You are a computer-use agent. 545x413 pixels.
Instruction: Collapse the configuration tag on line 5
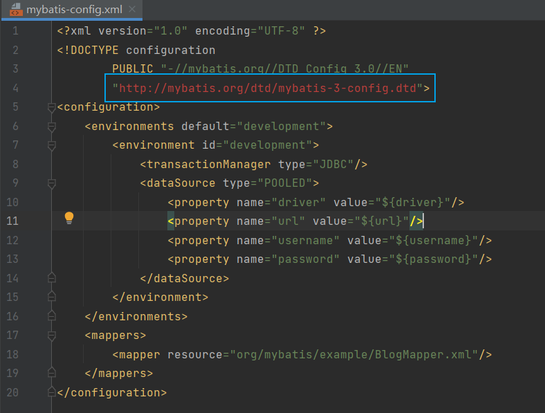point(51,107)
